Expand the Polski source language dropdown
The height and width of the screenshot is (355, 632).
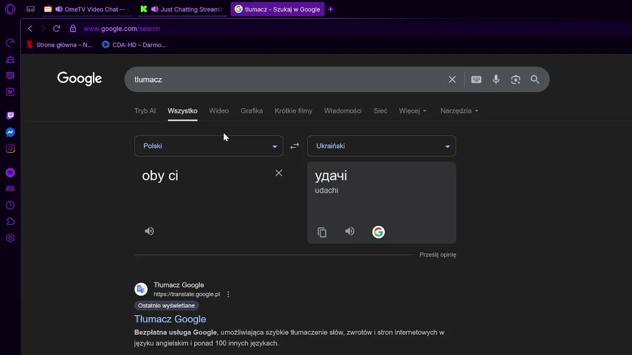209,146
